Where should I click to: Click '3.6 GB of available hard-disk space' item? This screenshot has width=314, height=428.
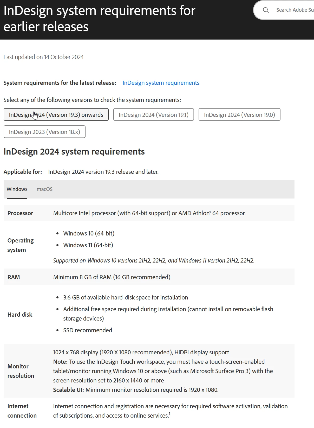tap(126, 297)
